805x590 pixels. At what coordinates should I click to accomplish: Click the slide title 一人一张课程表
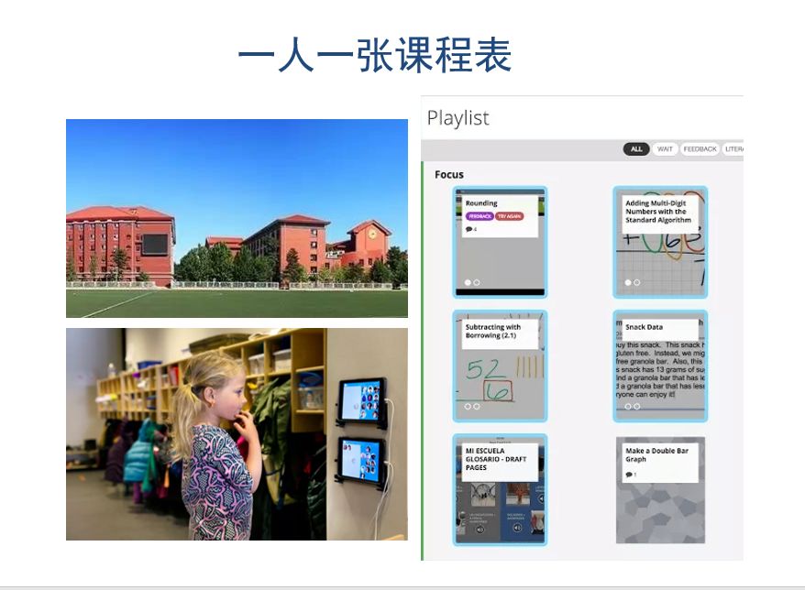(375, 55)
